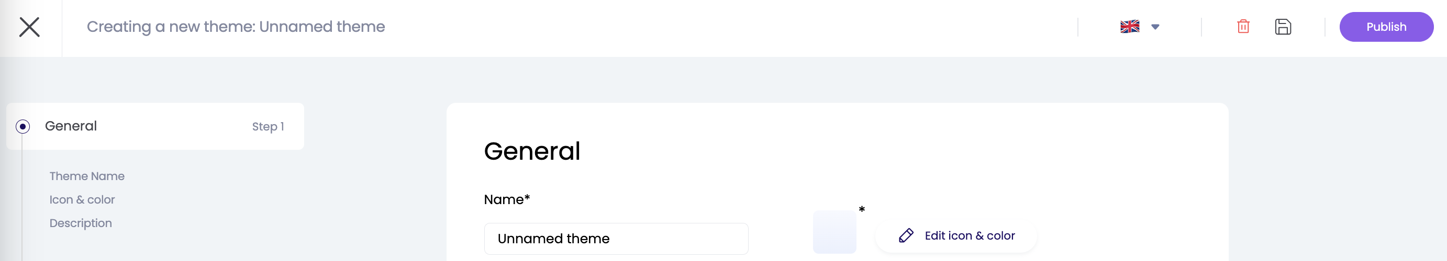Click the Edit icon & color button

pyautogui.click(x=969, y=236)
